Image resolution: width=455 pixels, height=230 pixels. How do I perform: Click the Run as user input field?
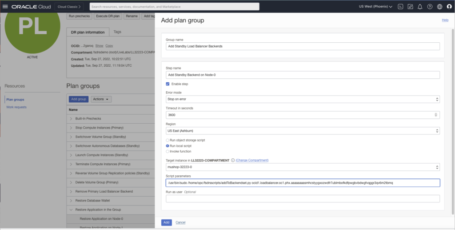[x=303, y=199]
